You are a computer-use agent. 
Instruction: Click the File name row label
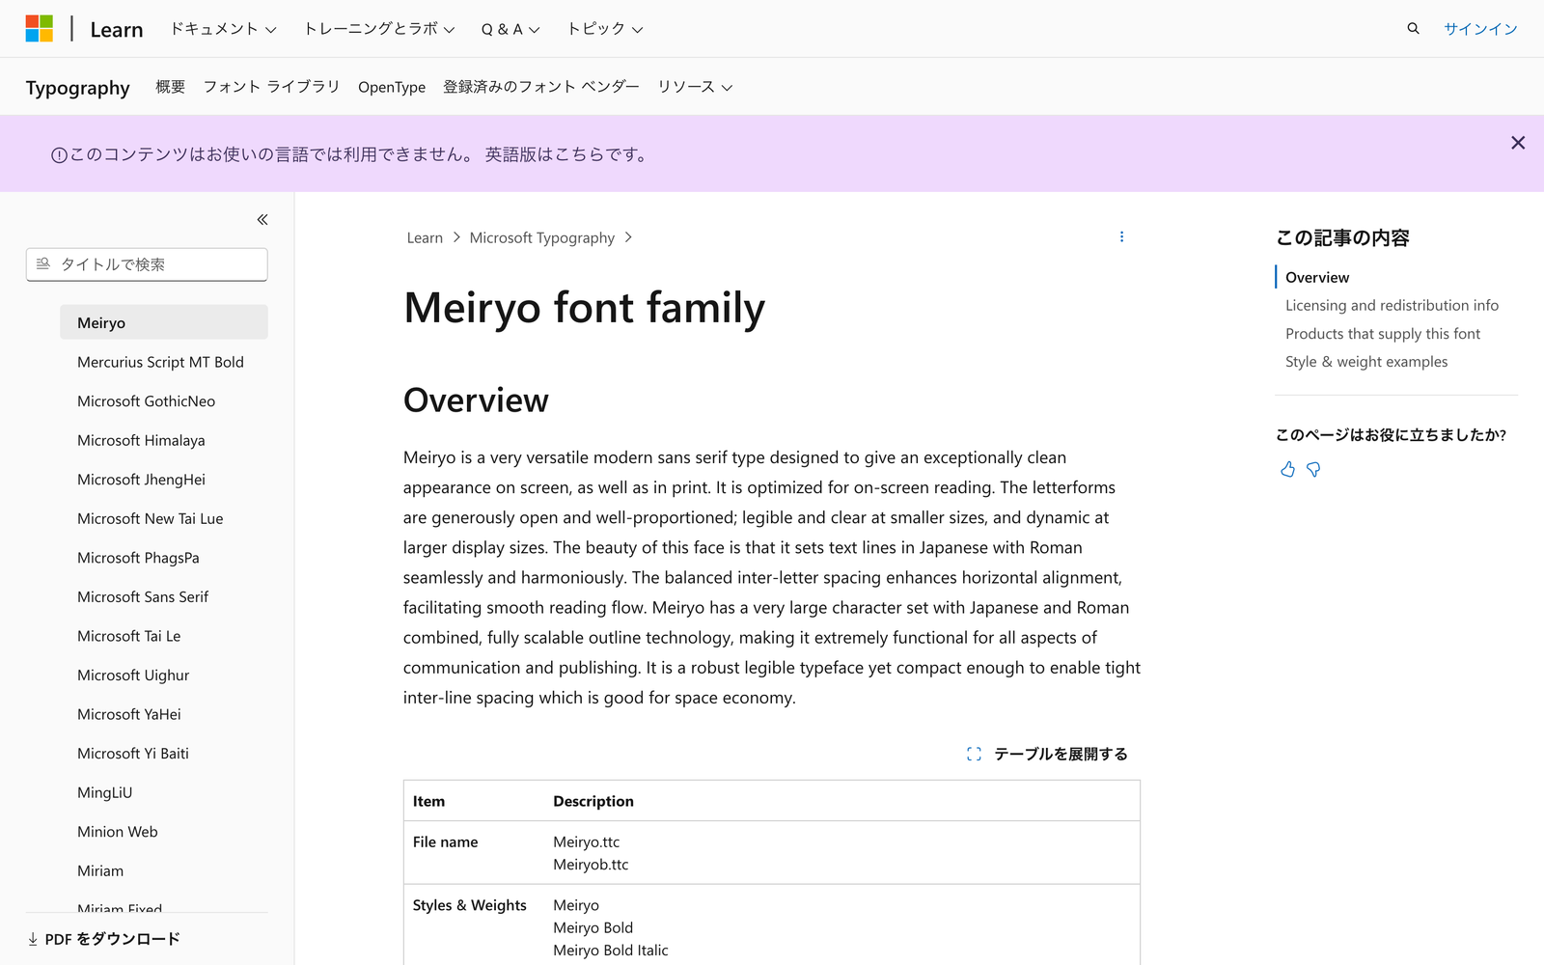click(445, 842)
